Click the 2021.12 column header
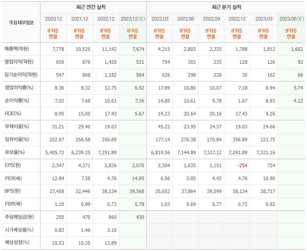This screenshot has height=251, width=307. point(80,19)
